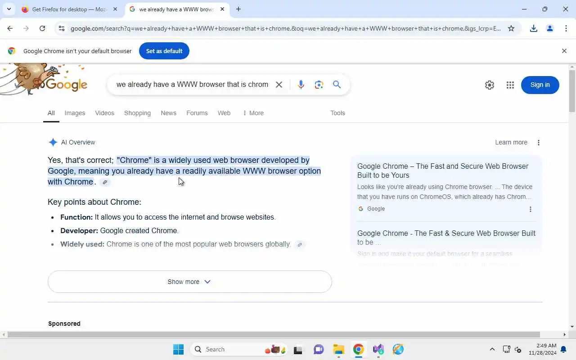Open the Windows Start menu
This screenshot has height=360, width=576.
click(x=179, y=349)
